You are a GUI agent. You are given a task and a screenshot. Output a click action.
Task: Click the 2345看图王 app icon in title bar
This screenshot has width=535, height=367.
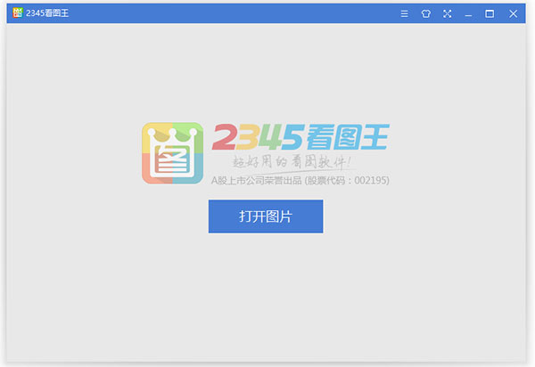18,12
